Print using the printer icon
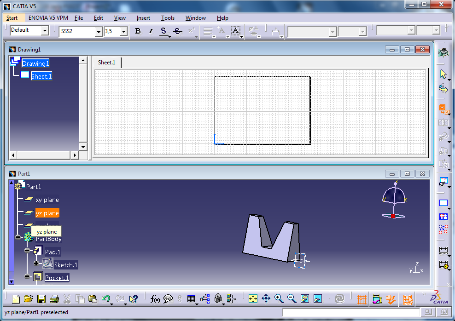The height and width of the screenshot is (321, 455). pyautogui.click(x=54, y=298)
